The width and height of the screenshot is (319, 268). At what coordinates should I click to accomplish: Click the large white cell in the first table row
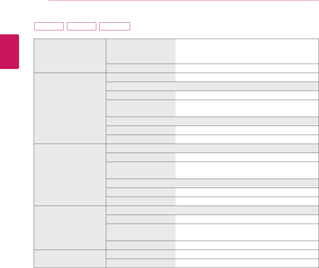click(x=247, y=51)
